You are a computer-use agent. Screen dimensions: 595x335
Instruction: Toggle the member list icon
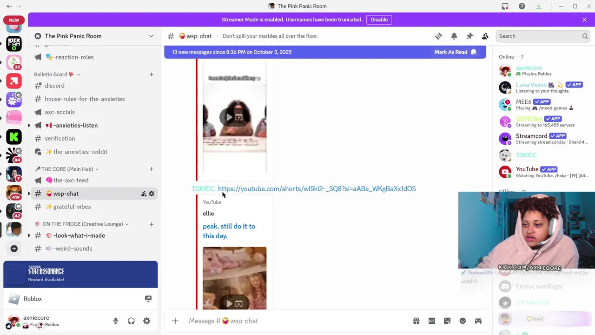[485, 36]
